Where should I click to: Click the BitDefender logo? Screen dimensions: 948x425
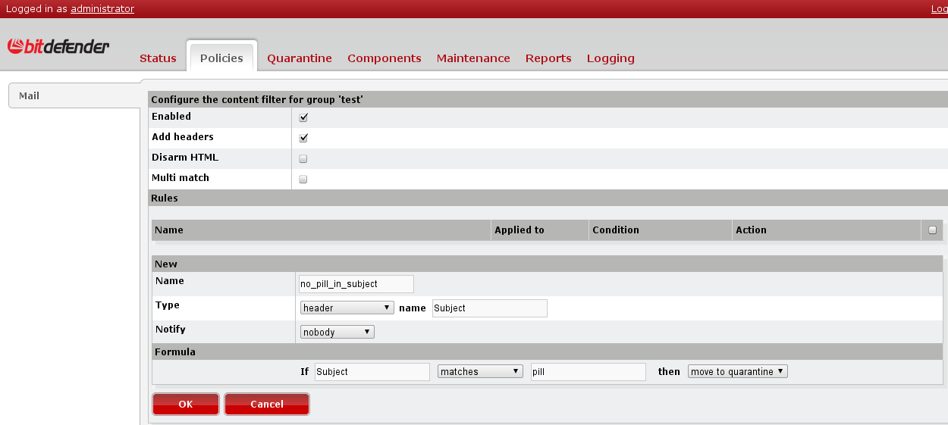[x=58, y=47]
